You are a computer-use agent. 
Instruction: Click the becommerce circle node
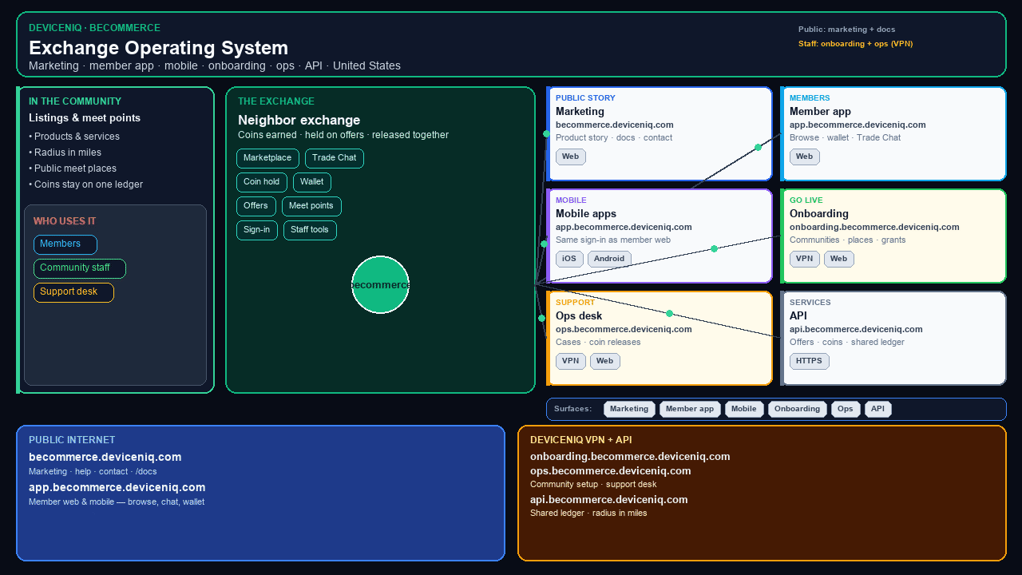tap(380, 285)
